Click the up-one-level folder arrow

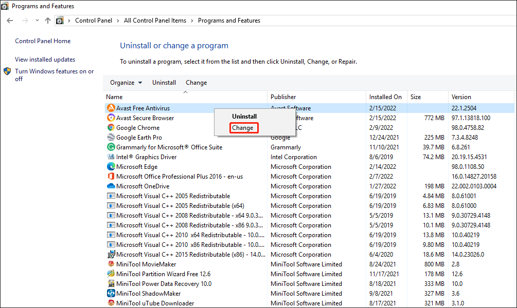click(47, 20)
